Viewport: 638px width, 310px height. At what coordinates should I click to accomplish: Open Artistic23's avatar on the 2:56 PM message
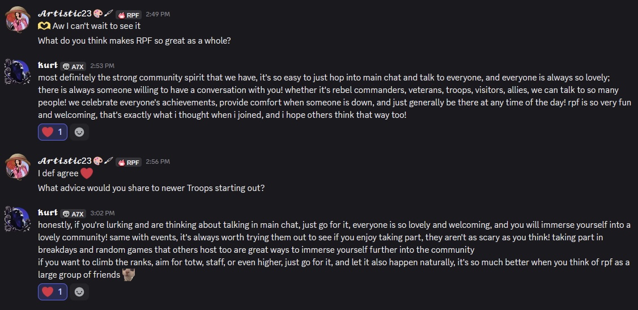tap(18, 167)
